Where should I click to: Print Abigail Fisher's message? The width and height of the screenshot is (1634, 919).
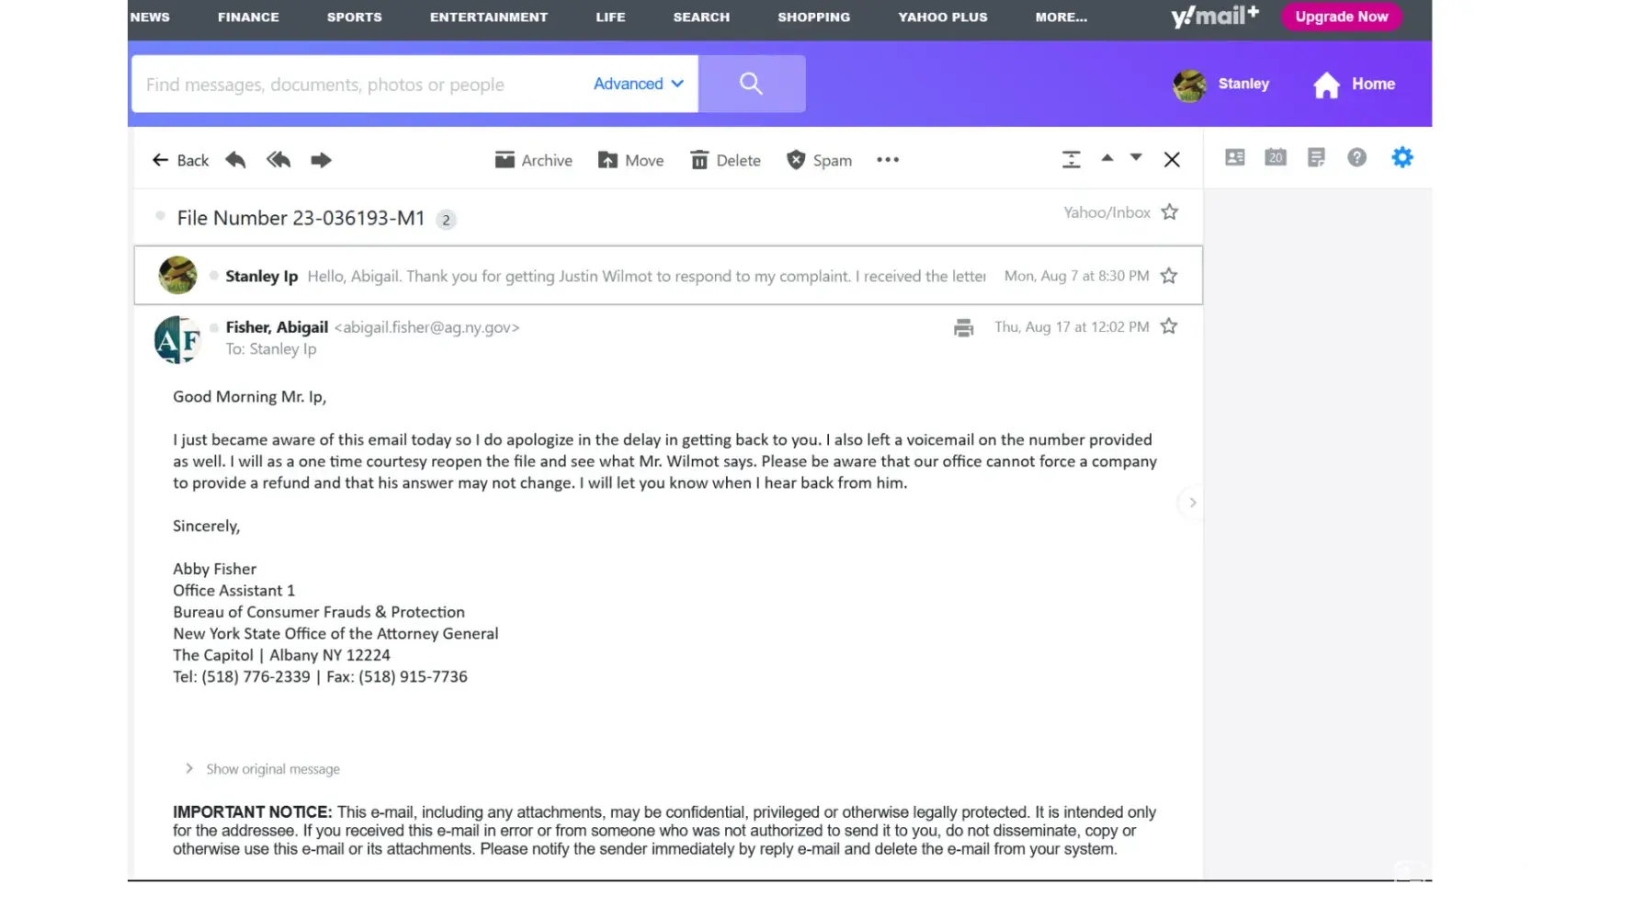click(x=963, y=327)
